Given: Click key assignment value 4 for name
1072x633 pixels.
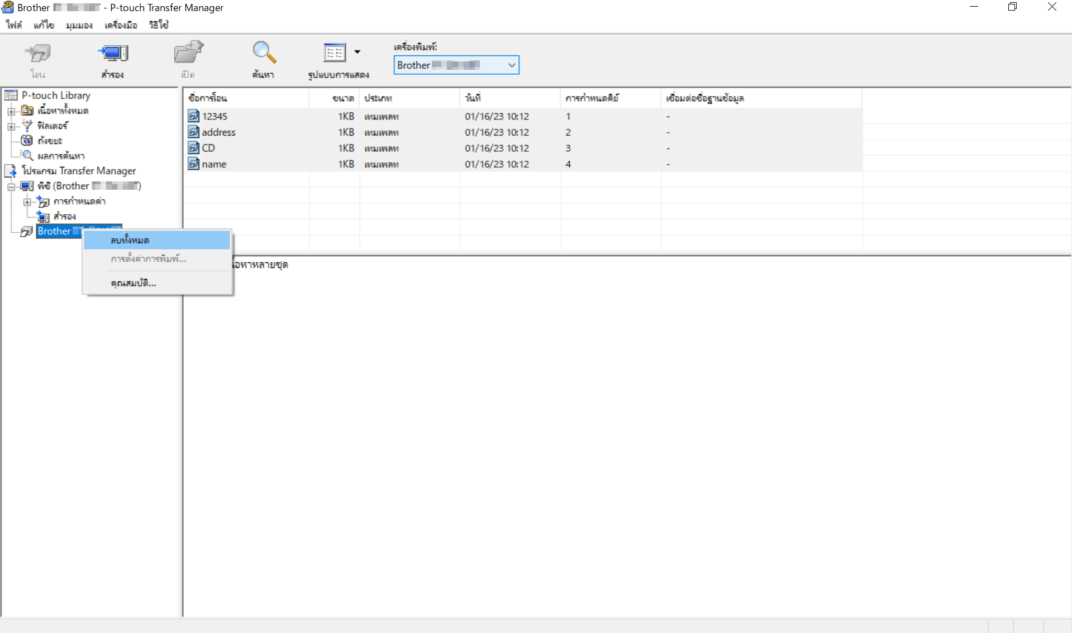Looking at the screenshot, I should point(568,164).
